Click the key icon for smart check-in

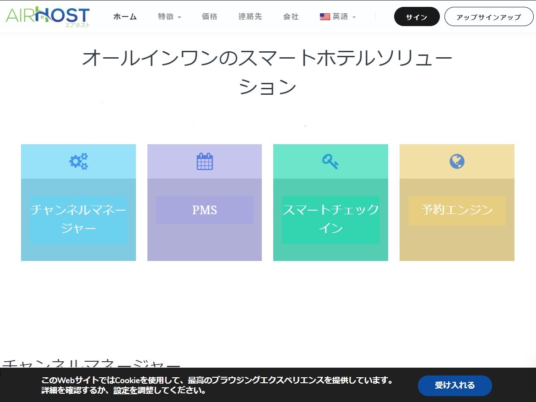pos(330,161)
